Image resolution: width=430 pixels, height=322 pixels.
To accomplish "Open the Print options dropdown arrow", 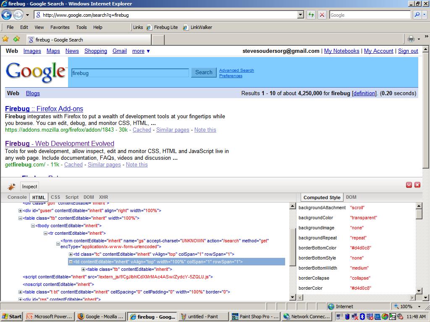I will coord(419,39).
